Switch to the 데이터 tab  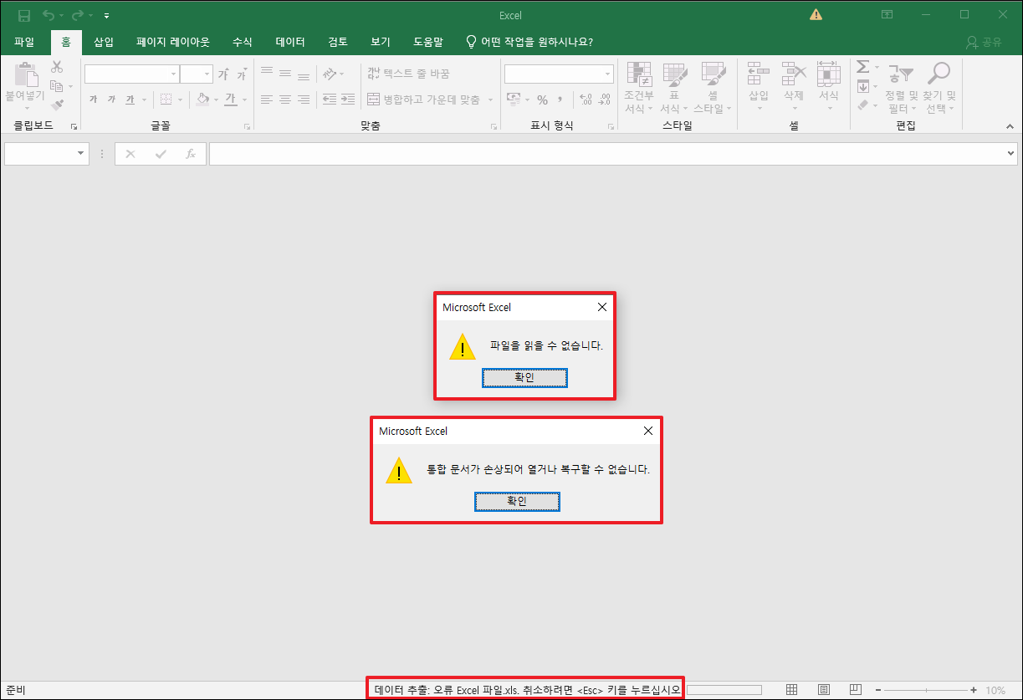(x=290, y=42)
